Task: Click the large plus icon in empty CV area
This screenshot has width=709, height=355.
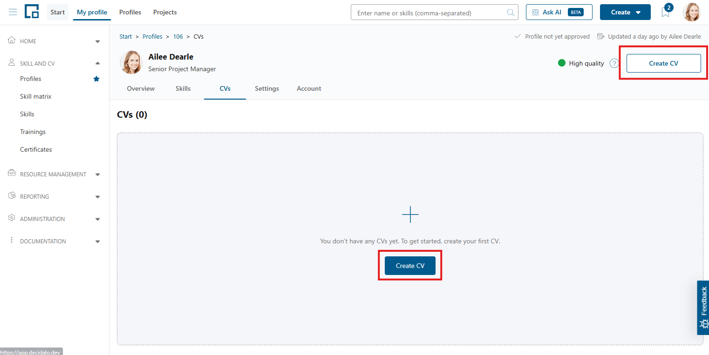Action: [410, 214]
